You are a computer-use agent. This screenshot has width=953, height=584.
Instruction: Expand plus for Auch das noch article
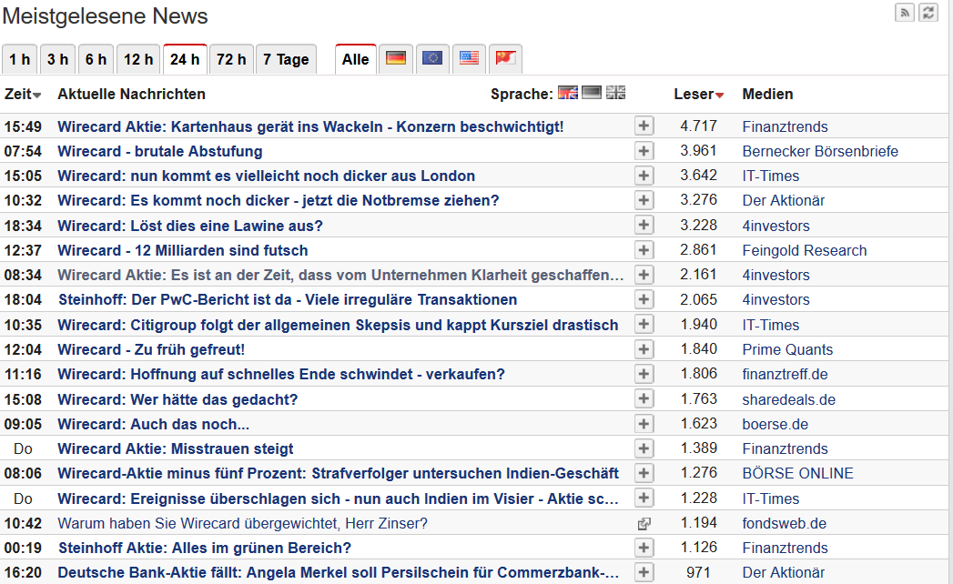[644, 424]
